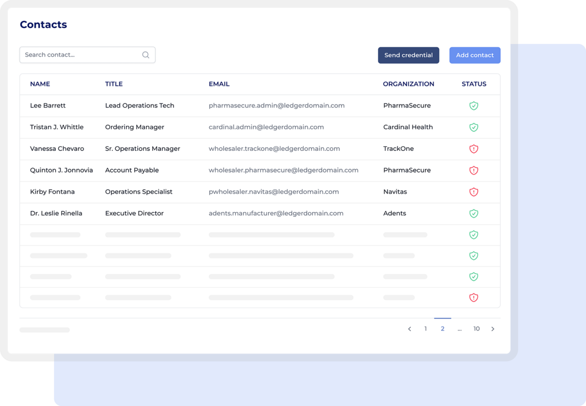586x406 pixels.
Task: Open the pagination ellipsis
Action: click(460, 329)
